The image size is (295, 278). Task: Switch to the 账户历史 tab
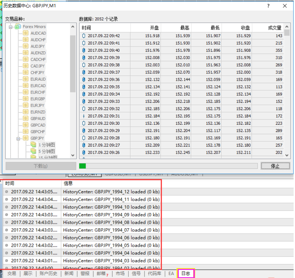[x=48, y=274]
